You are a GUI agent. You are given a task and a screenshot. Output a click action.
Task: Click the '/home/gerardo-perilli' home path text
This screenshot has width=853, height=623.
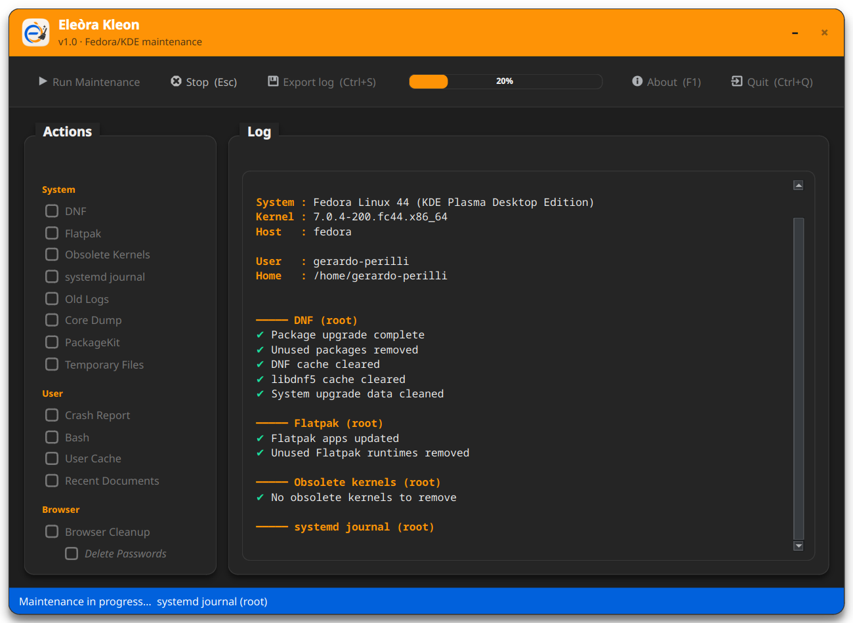click(x=380, y=275)
